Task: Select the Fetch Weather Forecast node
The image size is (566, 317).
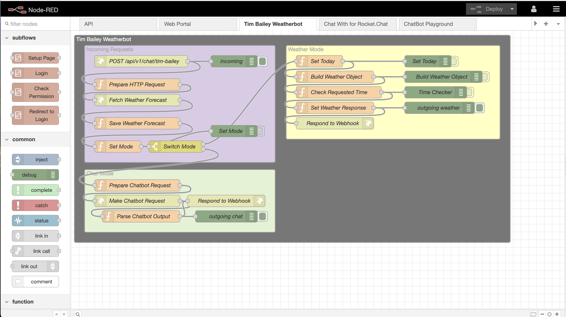Action: [x=137, y=100]
